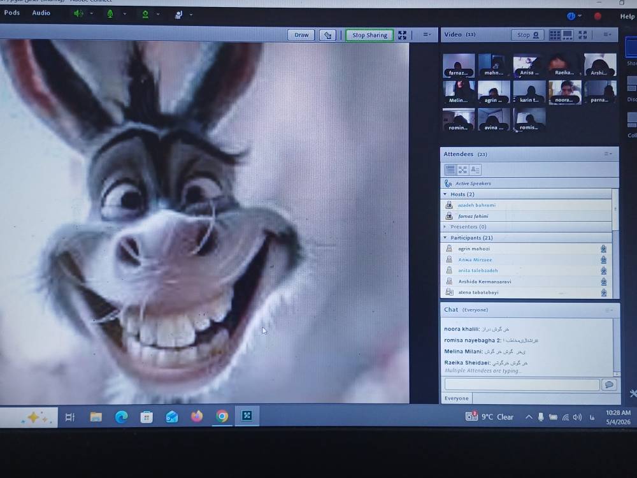Select noora video thumbnail
This screenshot has height=478, width=637.
click(564, 92)
